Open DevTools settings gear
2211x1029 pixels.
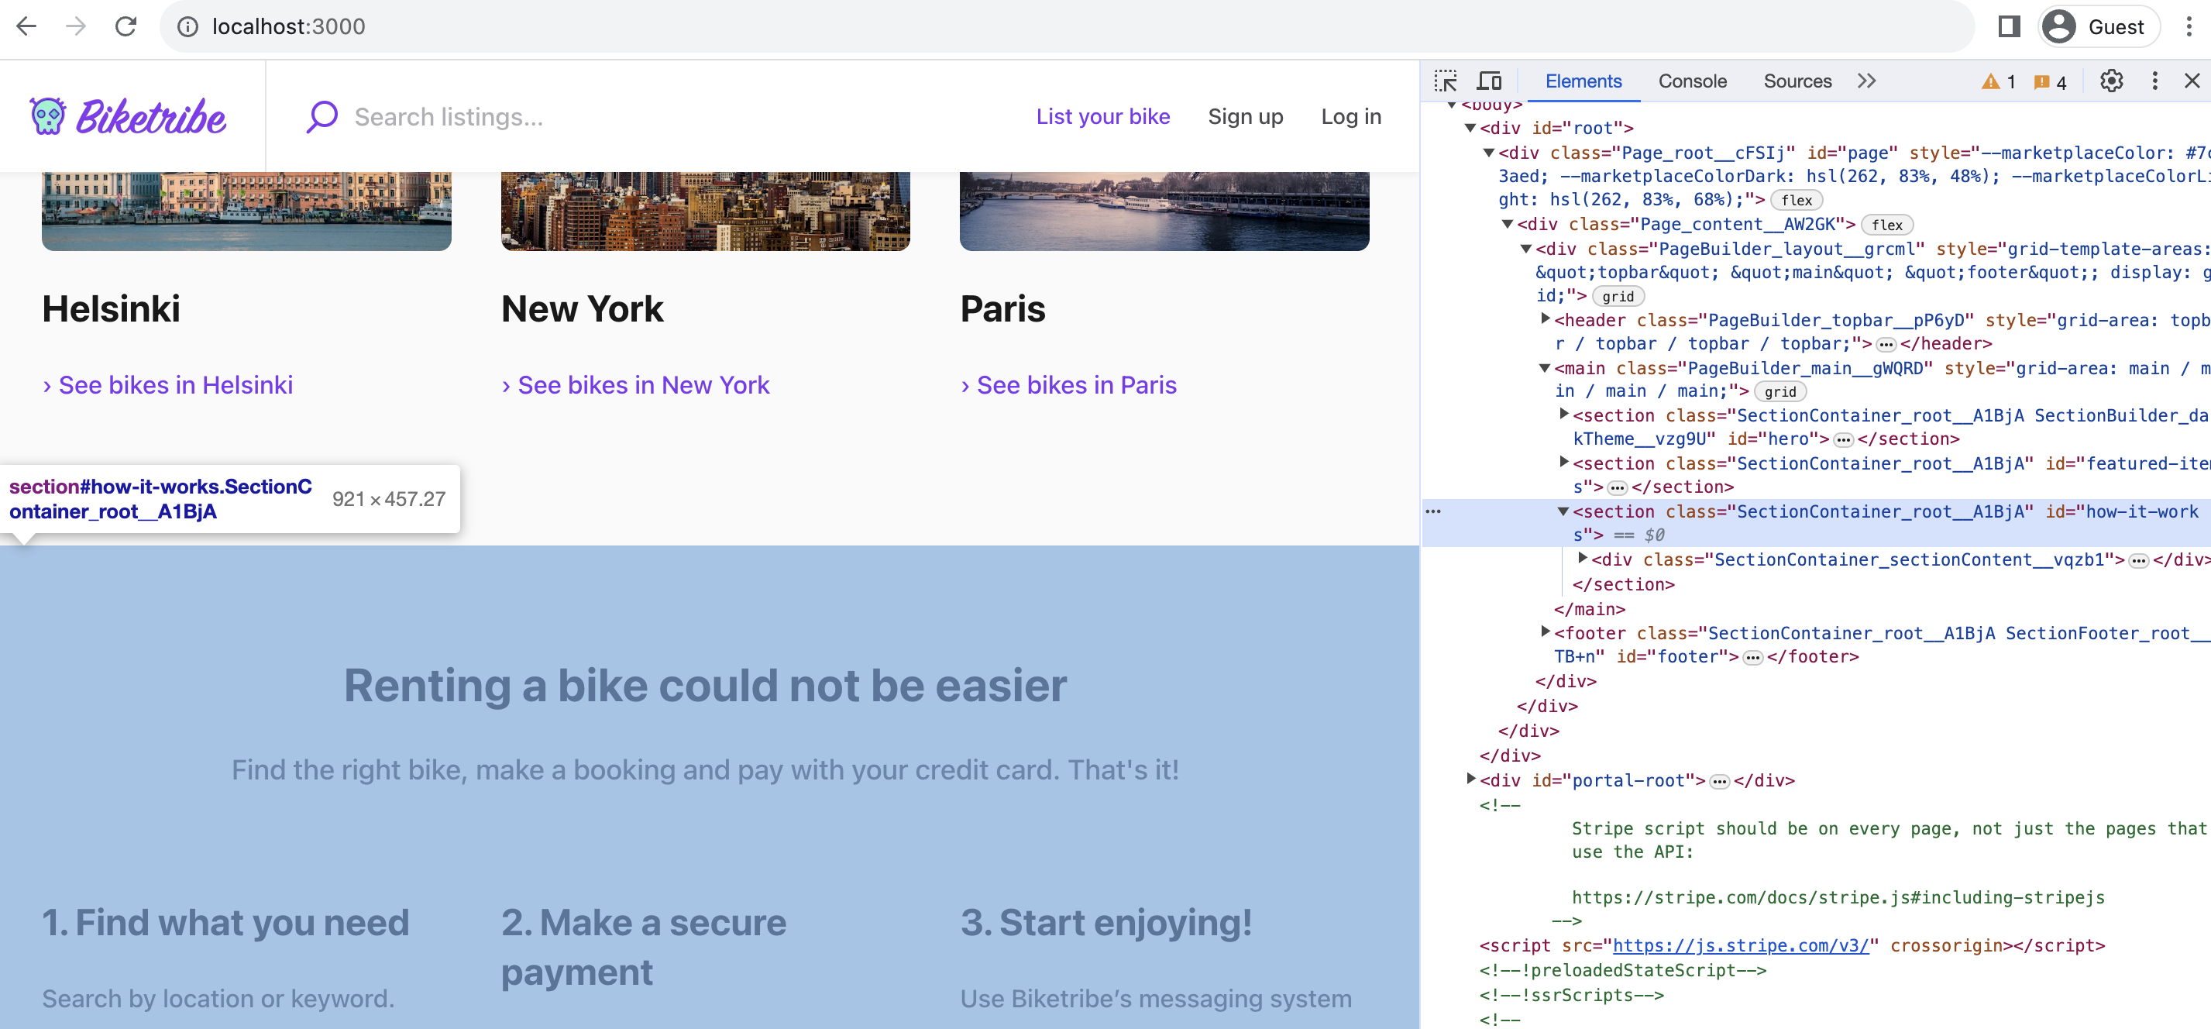2111,81
